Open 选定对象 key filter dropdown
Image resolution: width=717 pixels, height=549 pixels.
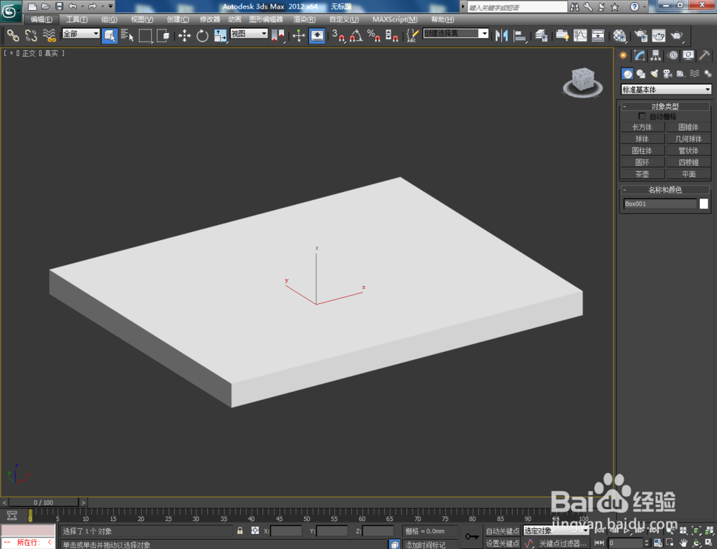(x=556, y=530)
